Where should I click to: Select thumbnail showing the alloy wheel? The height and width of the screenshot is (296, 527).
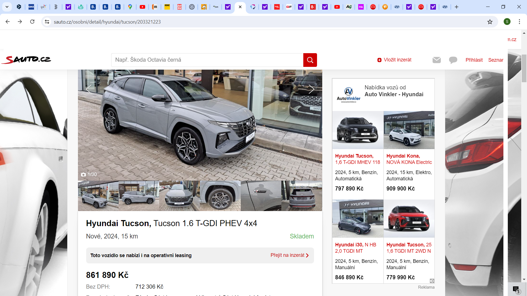[220, 196]
